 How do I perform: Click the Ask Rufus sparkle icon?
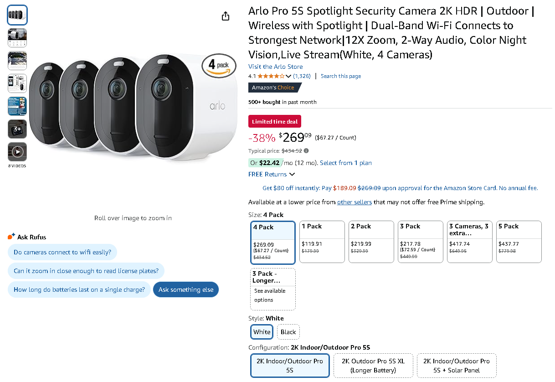click(x=12, y=237)
